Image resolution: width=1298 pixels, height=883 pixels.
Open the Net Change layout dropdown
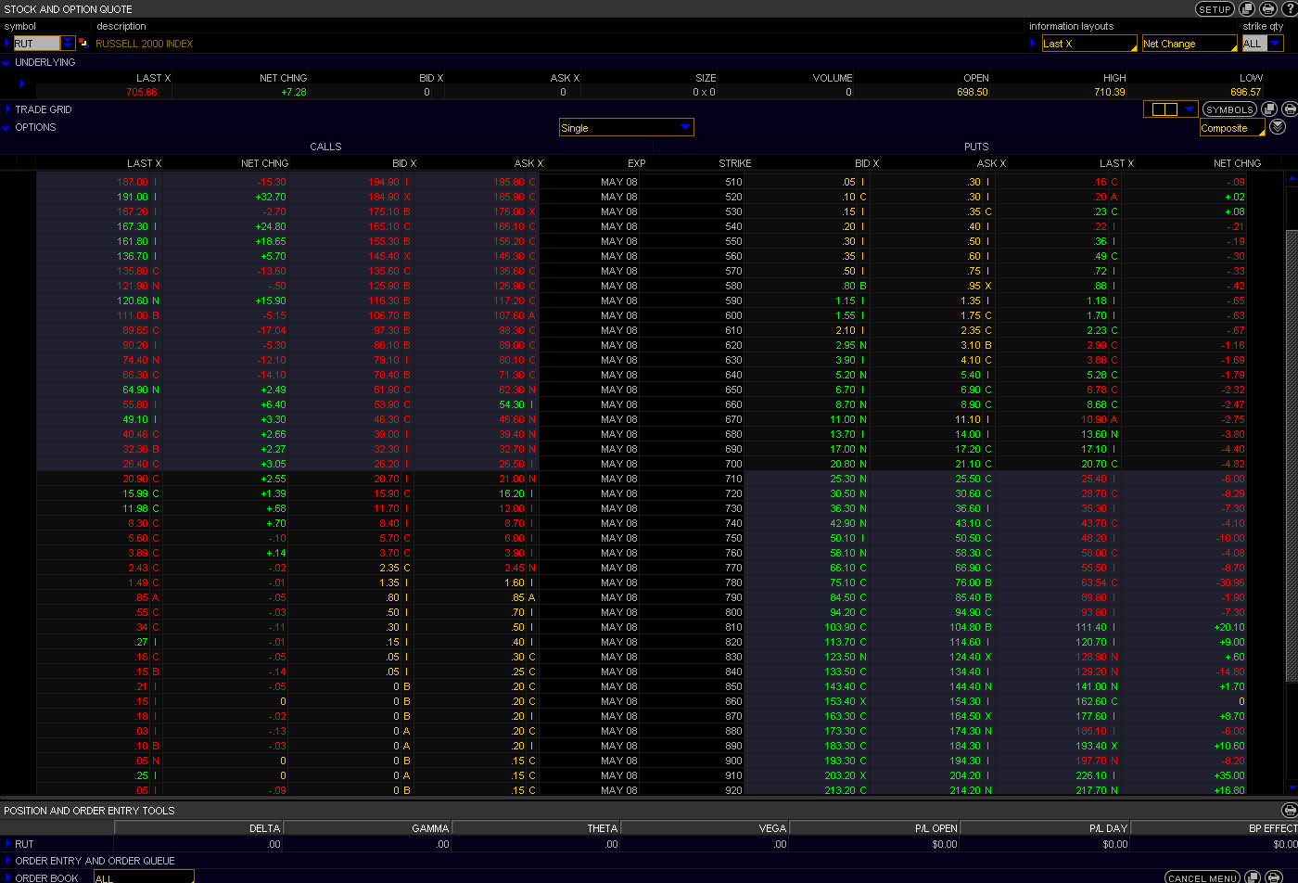pyautogui.click(x=1189, y=44)
